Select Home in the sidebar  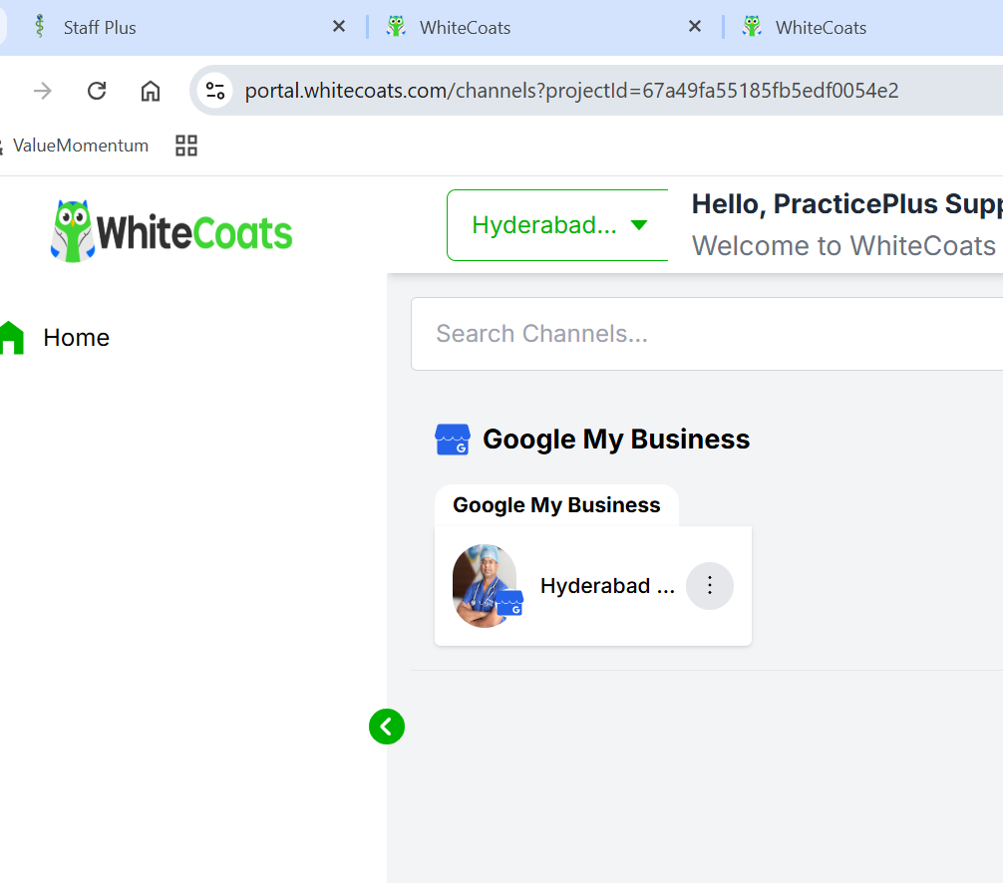click(x=76, y=338)
